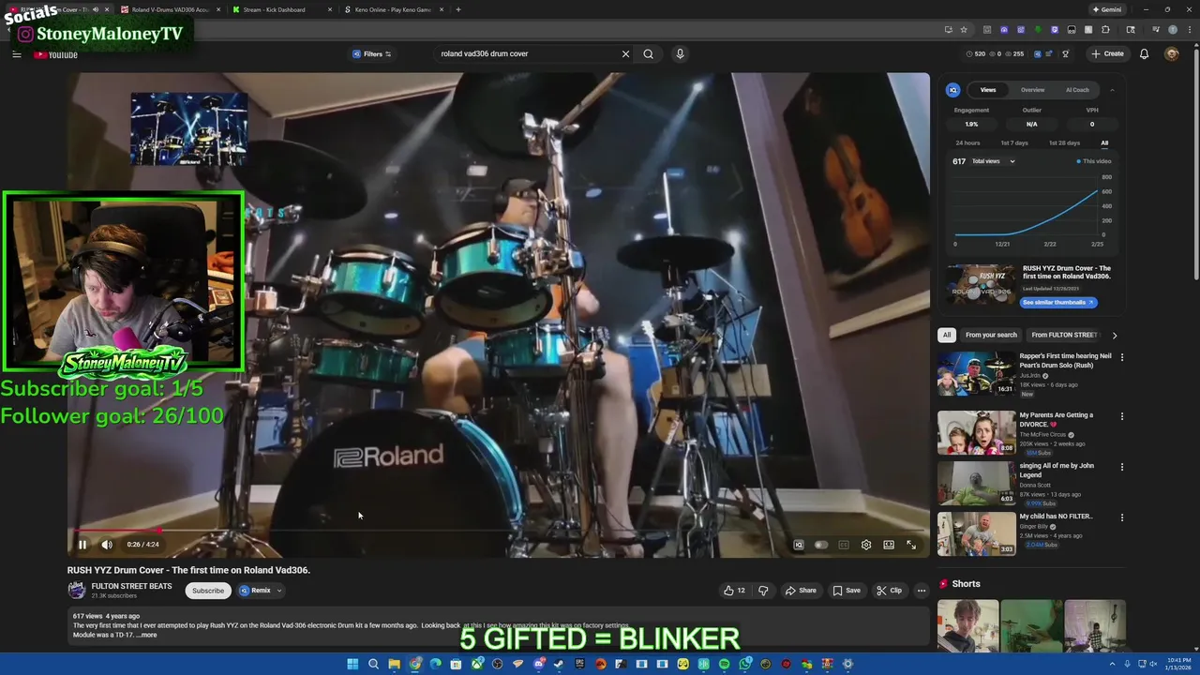Focus the YouTube search field
Screen dimensions: 1200x675
pyautogui.click(x=527, y=53)
